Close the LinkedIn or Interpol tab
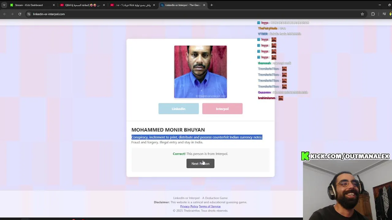 pyautogui.click(x=204, y=5)
